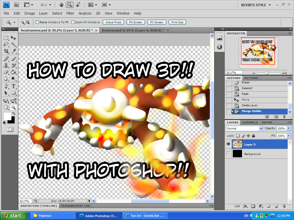Enable Resize Windows To Fit
The height and width of the screenshot is (220, 294).
(36, 22)
